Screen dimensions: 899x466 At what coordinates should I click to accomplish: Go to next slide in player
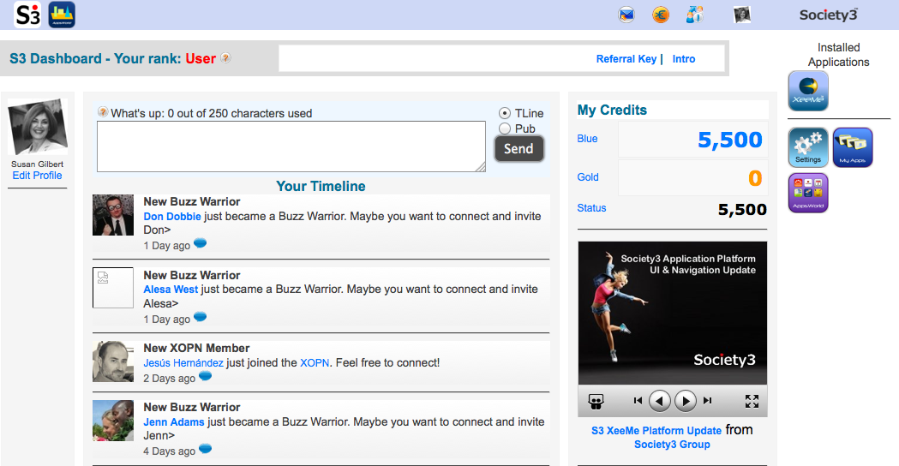(685, 401)
